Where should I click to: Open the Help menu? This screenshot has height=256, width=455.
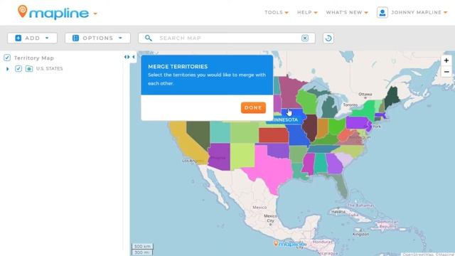coord(307,13)
